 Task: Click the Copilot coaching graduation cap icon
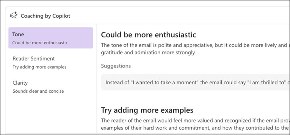[14, 15]
